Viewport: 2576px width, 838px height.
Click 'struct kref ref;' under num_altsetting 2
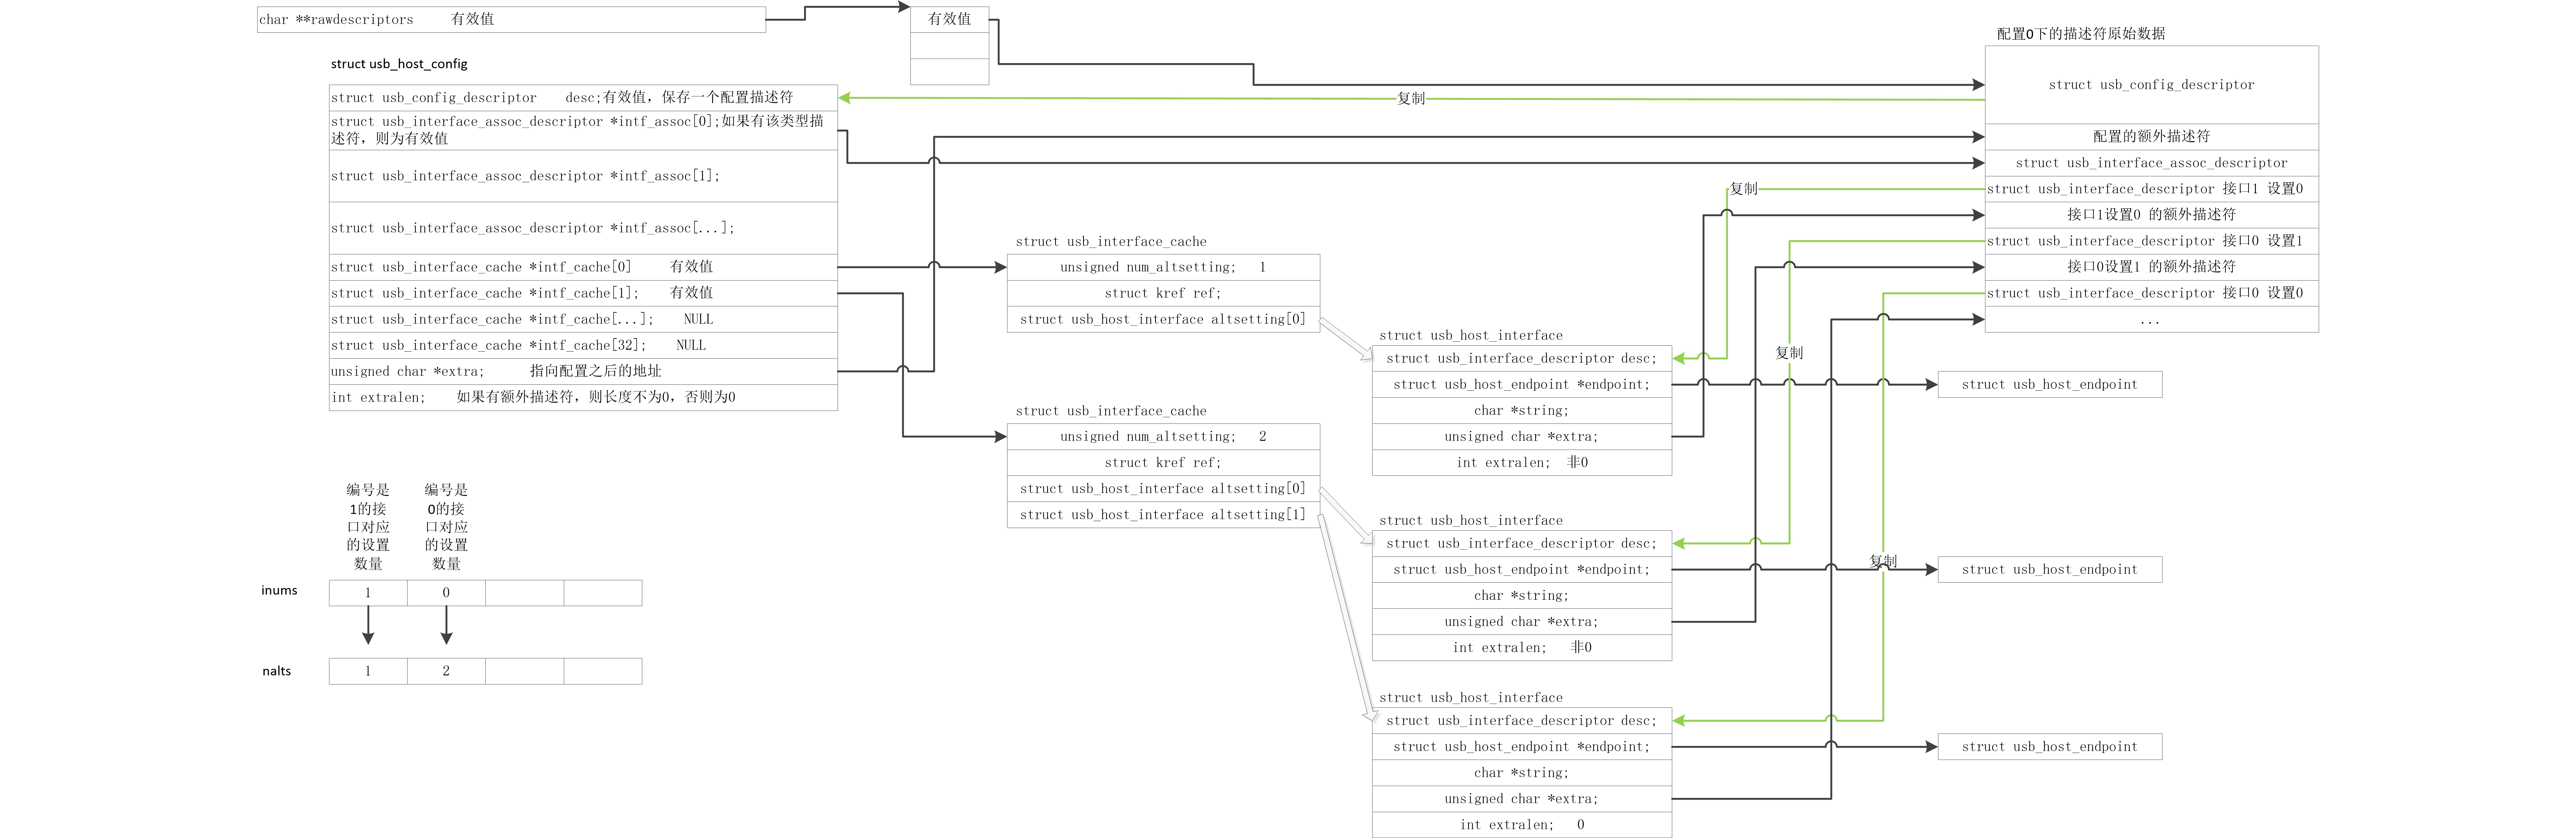(1163, 463)
